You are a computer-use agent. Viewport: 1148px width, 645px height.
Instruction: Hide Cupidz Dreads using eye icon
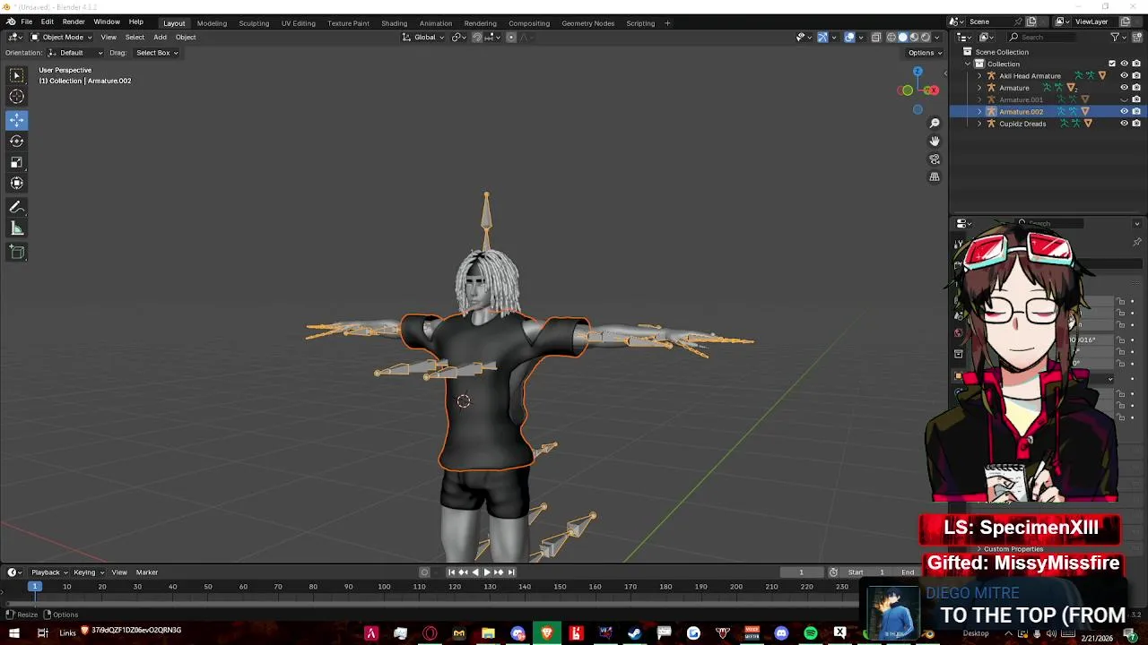point(1124,124)
